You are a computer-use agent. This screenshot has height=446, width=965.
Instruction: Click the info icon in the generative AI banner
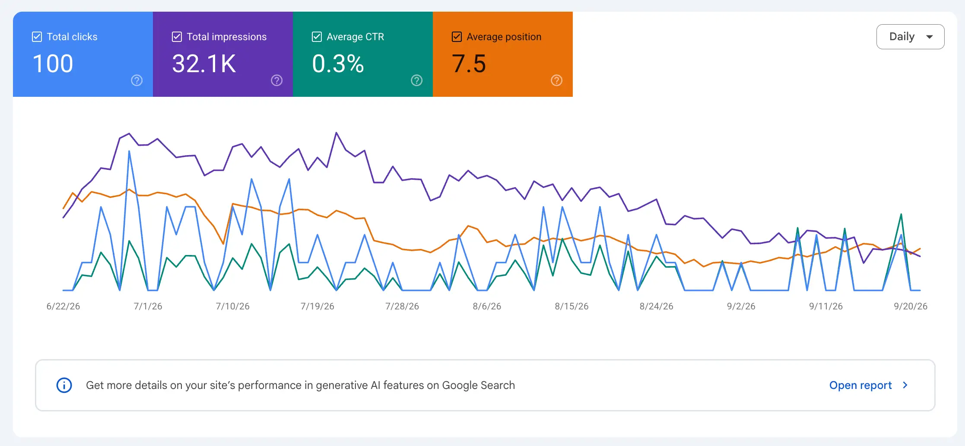[x=64, y=385]
